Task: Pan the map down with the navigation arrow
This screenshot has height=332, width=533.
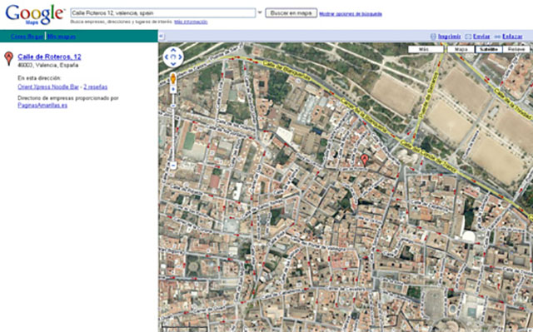Action: coord(173,64)
